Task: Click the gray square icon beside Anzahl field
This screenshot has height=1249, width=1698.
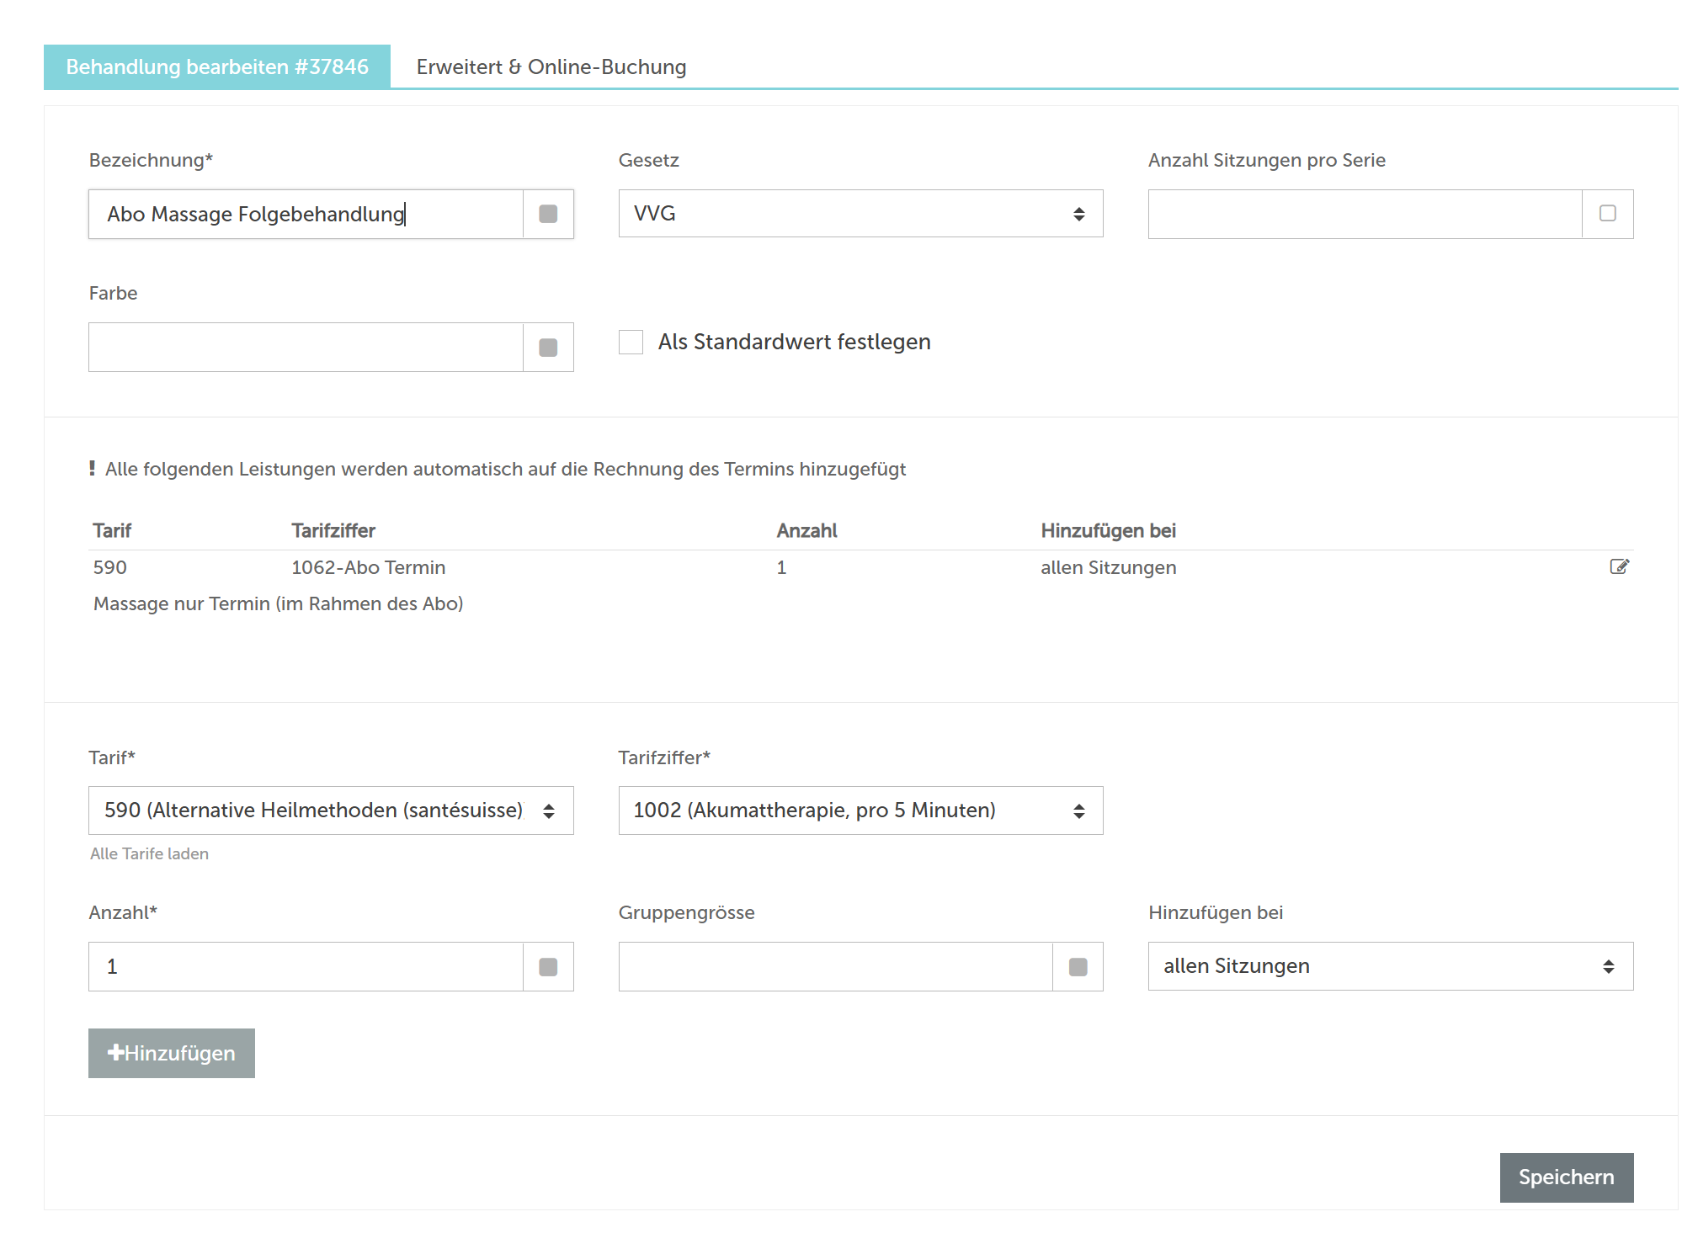Action: pos(548,966)
